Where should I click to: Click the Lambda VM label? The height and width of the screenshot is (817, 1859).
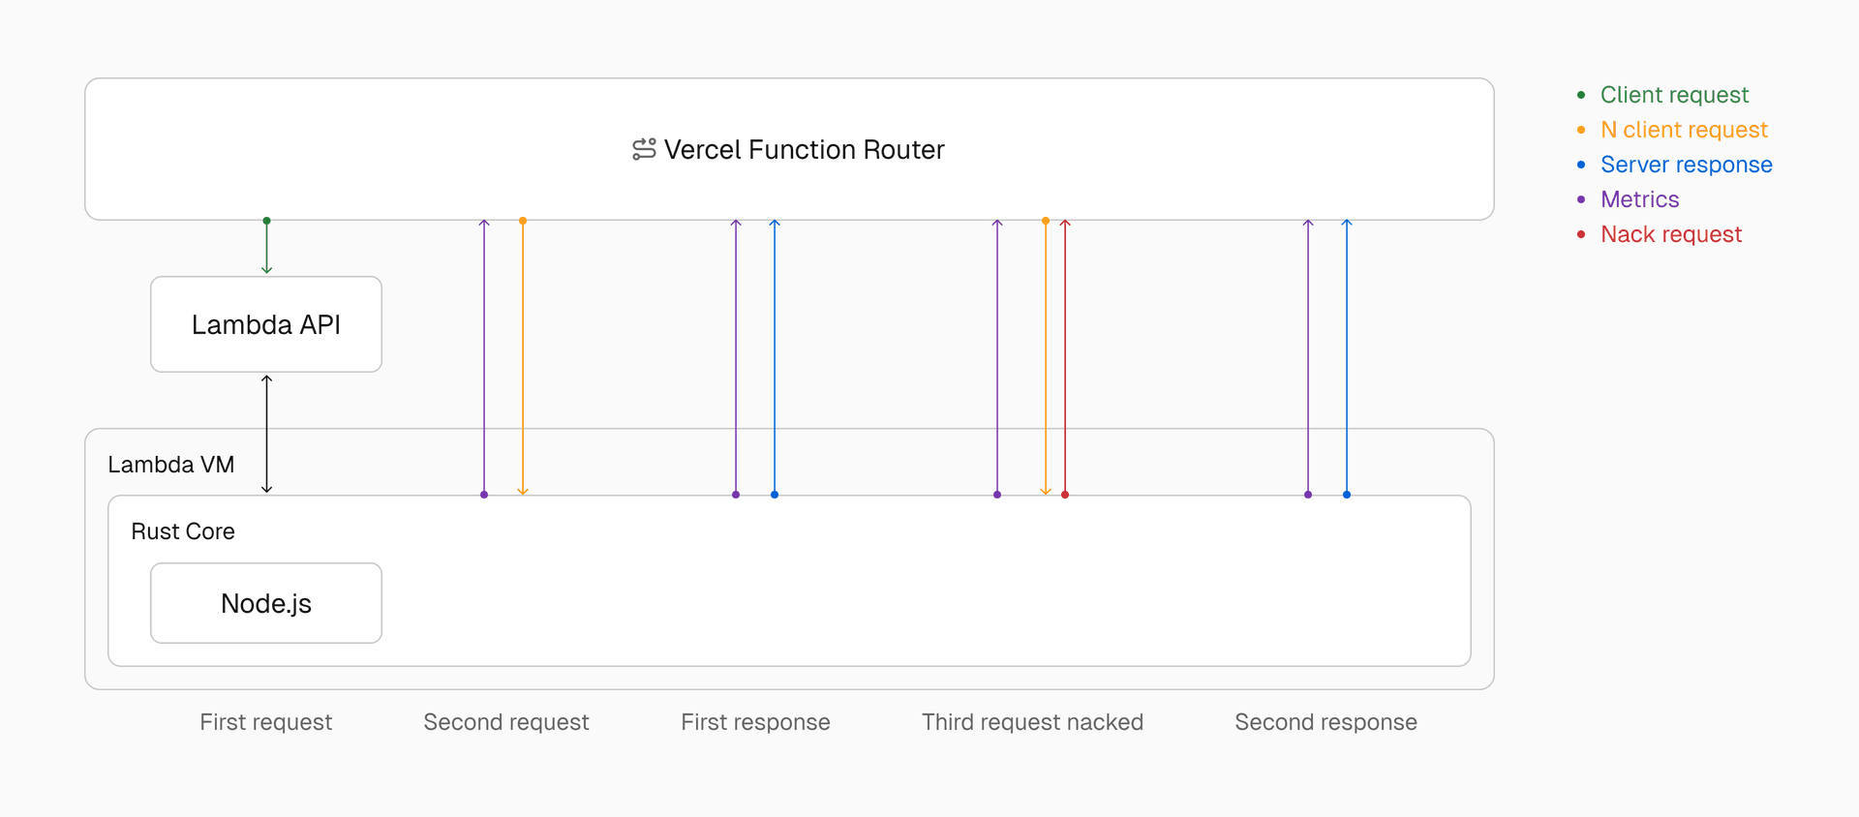click(171, 465)
